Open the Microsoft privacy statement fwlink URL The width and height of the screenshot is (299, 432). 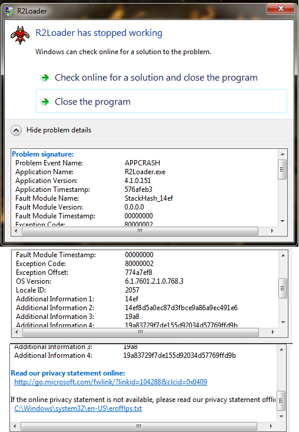(111, 382)
